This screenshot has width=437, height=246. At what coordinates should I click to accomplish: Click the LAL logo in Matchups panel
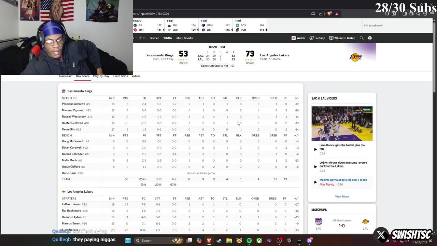[x=365, y=222]
